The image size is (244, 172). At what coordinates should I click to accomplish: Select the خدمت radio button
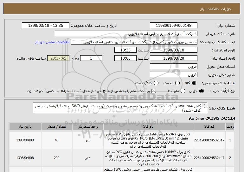coord(177,83)
